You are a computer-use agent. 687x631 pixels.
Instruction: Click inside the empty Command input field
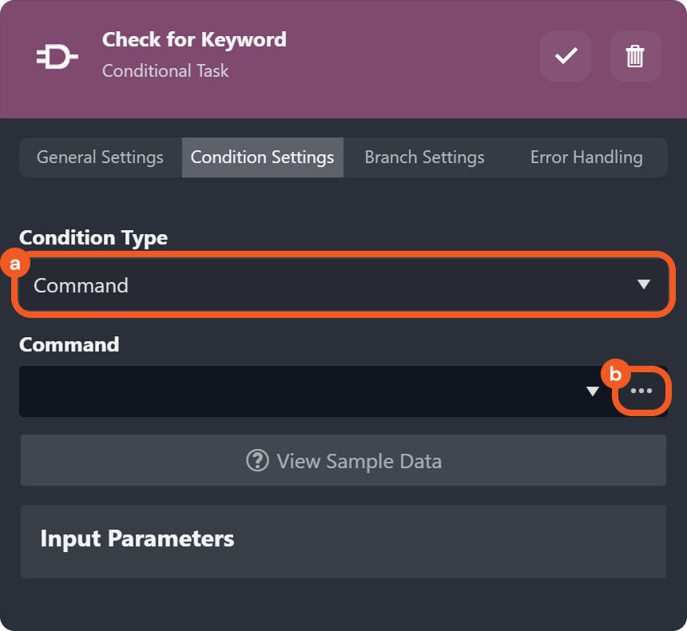296,391
